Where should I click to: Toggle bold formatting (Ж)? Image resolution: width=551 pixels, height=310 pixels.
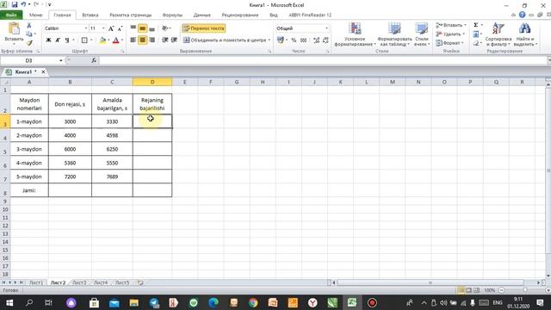[48, 40]
